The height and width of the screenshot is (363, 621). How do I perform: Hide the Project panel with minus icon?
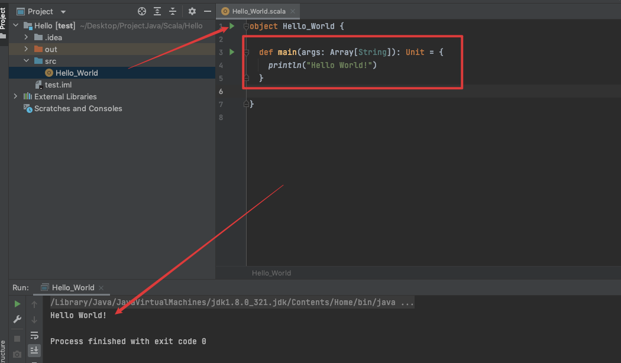(208, 11)
